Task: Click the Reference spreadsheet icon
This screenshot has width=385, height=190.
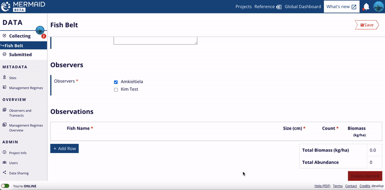Action: click(x=279, y=7)
